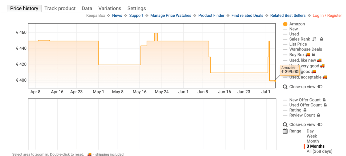Click the truck icon next to Buy Box
Screen dimensions: 346x156
click(x=308, y=54)
